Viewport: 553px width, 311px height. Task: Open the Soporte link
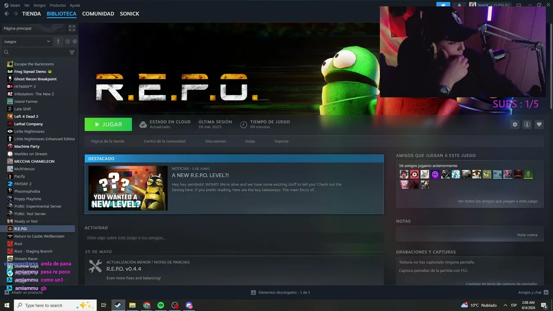tap(281, 141)
